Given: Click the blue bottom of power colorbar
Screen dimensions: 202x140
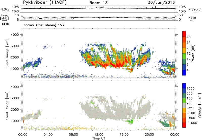Looking at the screenshot, I should click(x=184, y=73).
